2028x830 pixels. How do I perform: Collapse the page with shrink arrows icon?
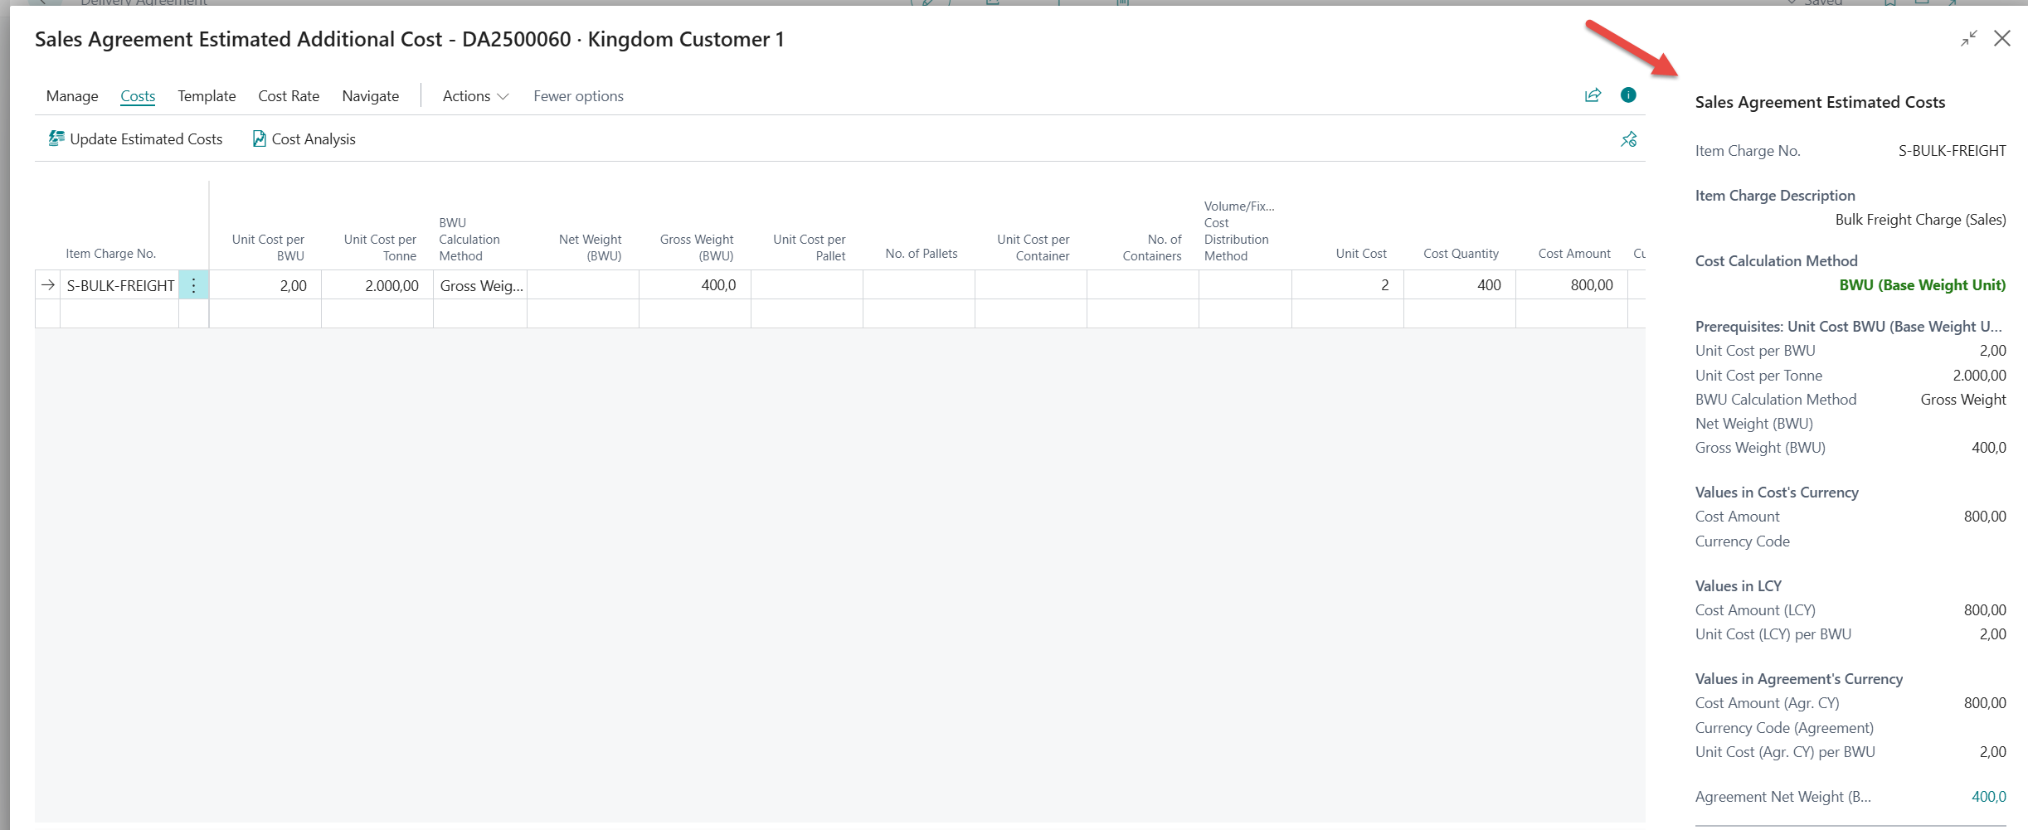1969,39
